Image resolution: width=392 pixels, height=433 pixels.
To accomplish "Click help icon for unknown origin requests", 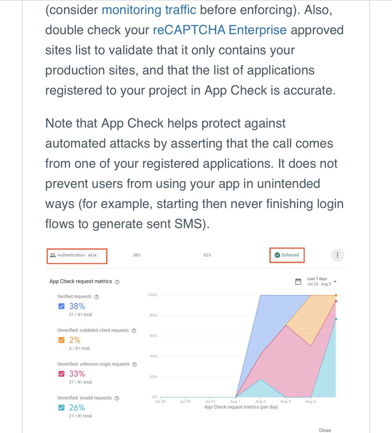I will 134,364.
